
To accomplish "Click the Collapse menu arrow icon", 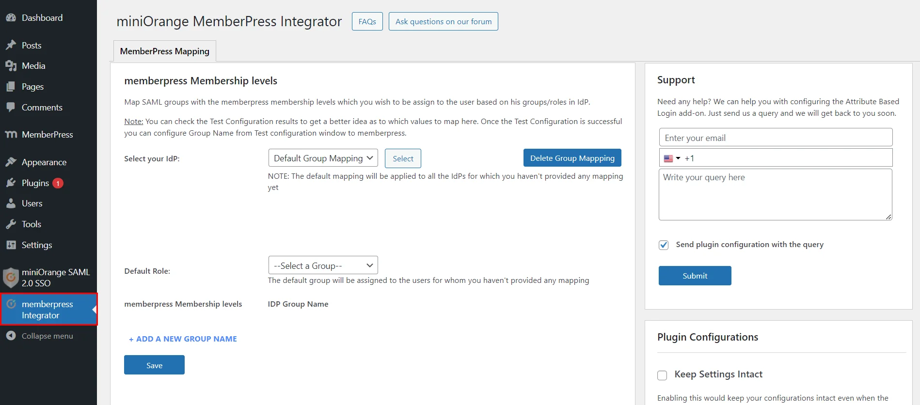I will point(11,335).
